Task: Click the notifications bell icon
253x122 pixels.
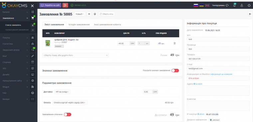Action: point(234,5)
